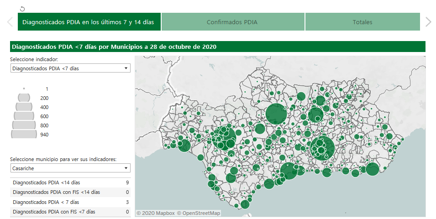Click the large bubble on the far southeastern coast
Image resolution: width=436 pixels, height=219 pixels.
coord(372,169)
